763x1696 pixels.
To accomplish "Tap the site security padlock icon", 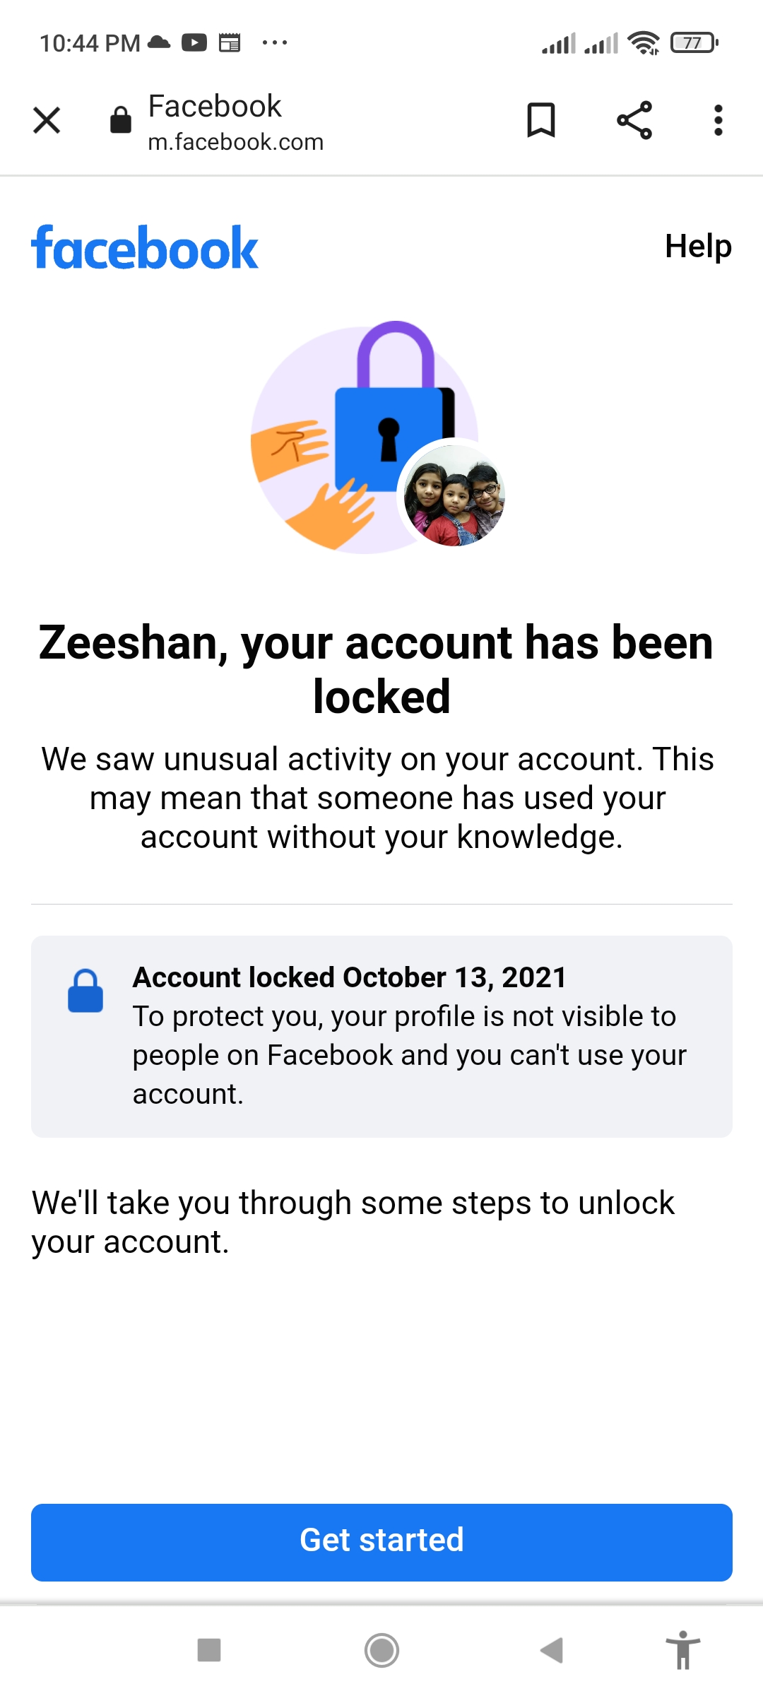I will coord(121,120).
